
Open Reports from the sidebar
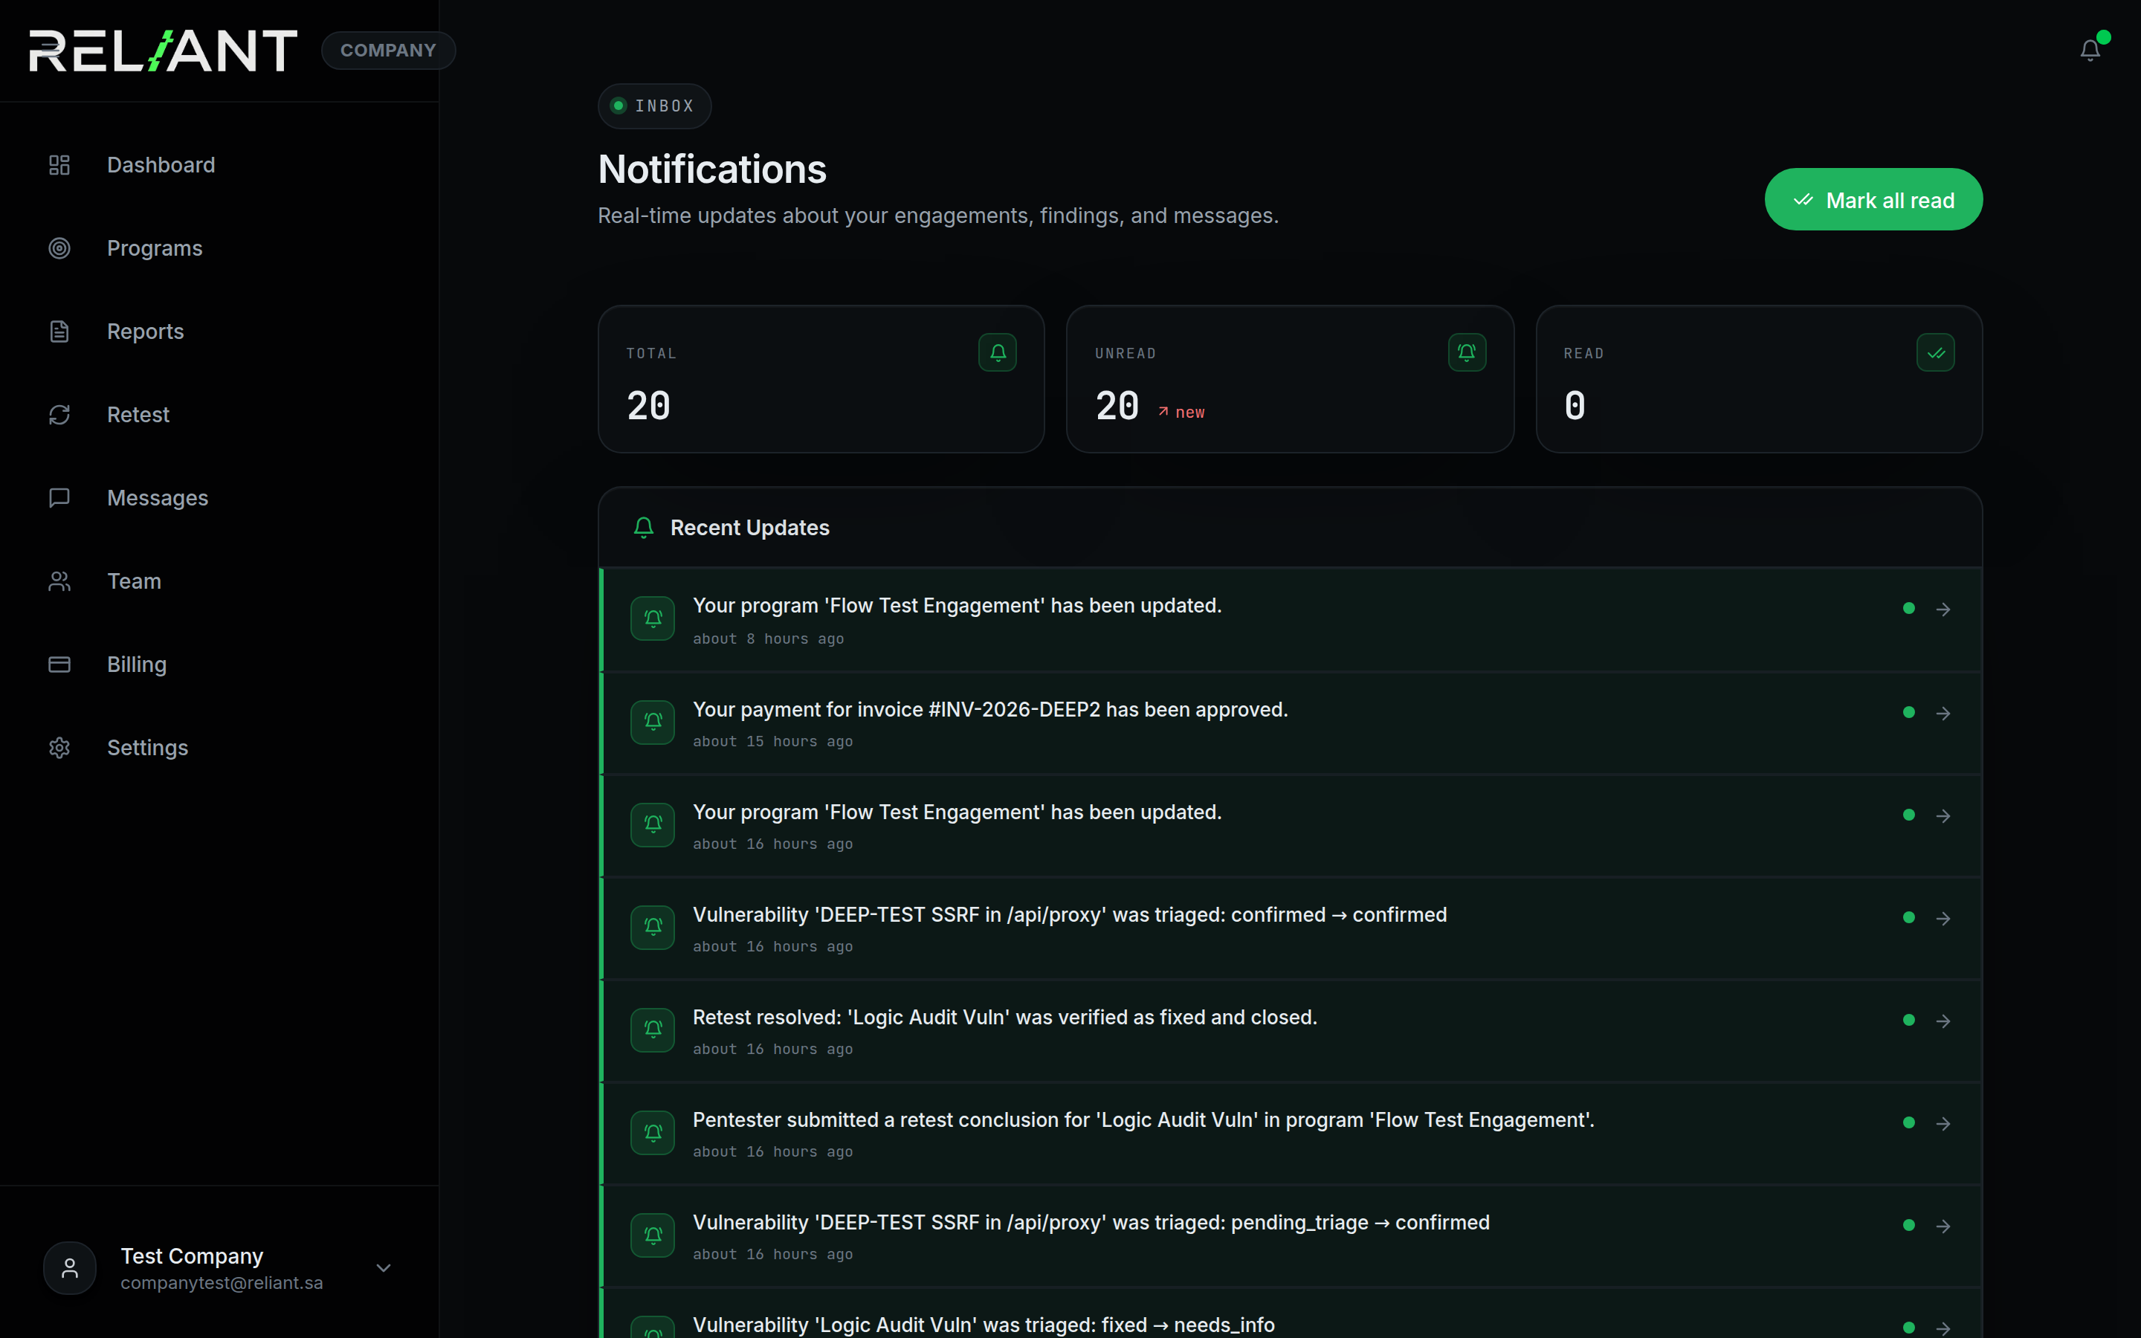coord(219,332)
